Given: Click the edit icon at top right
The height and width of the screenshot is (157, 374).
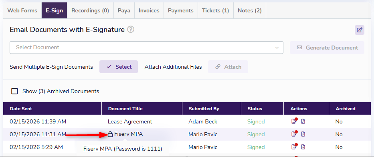Looking at the screenshot, I should click(360, 30).
